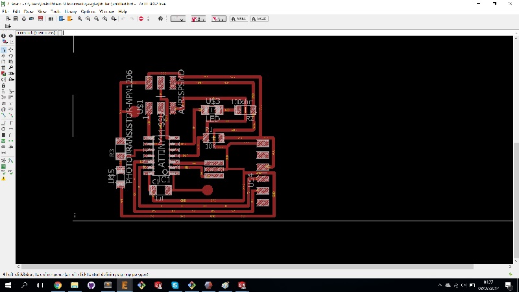The image size is (519, 292).
Task: Select the filled Rectangle tool
Action: click(3, 135)
